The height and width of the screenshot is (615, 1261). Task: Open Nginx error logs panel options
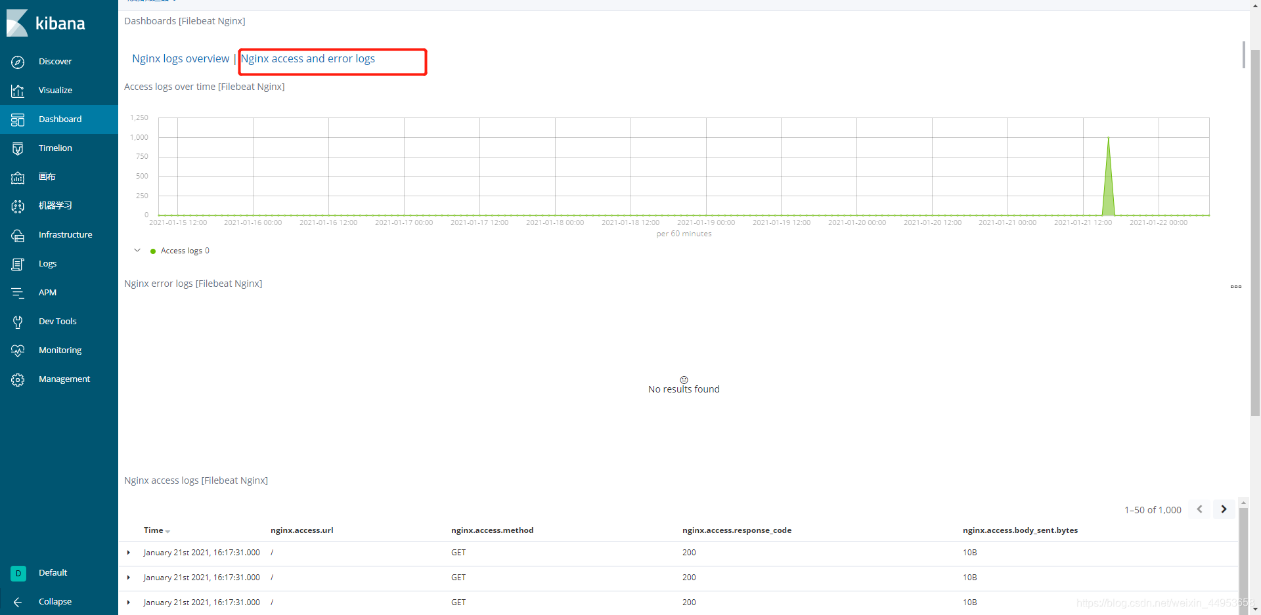click(1235, 287)
